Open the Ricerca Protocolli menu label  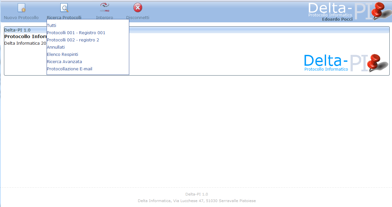(x=64, y=17)
